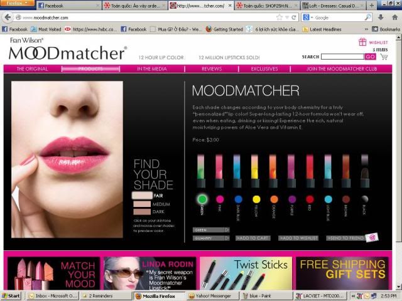
Task: Click the Add to Wishlist button
Action: point(298,238)
